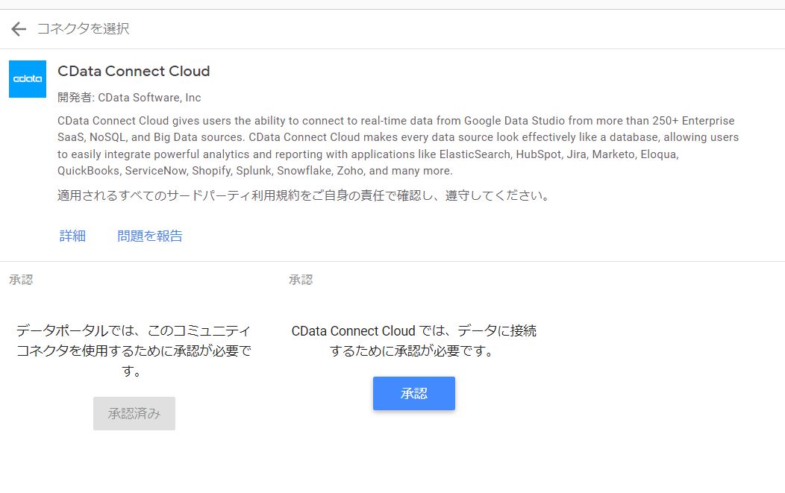785x493 pixels.
Task: Click the 承認 label above the CData message
Action: click(301, 280)
